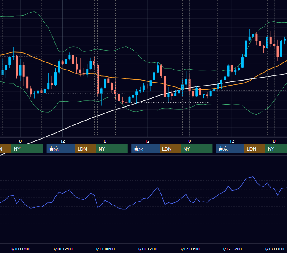Click the 3/12 12:00 date label
Image resolution: width=287 pixels, height=253 pixels.
coord(232,249)
